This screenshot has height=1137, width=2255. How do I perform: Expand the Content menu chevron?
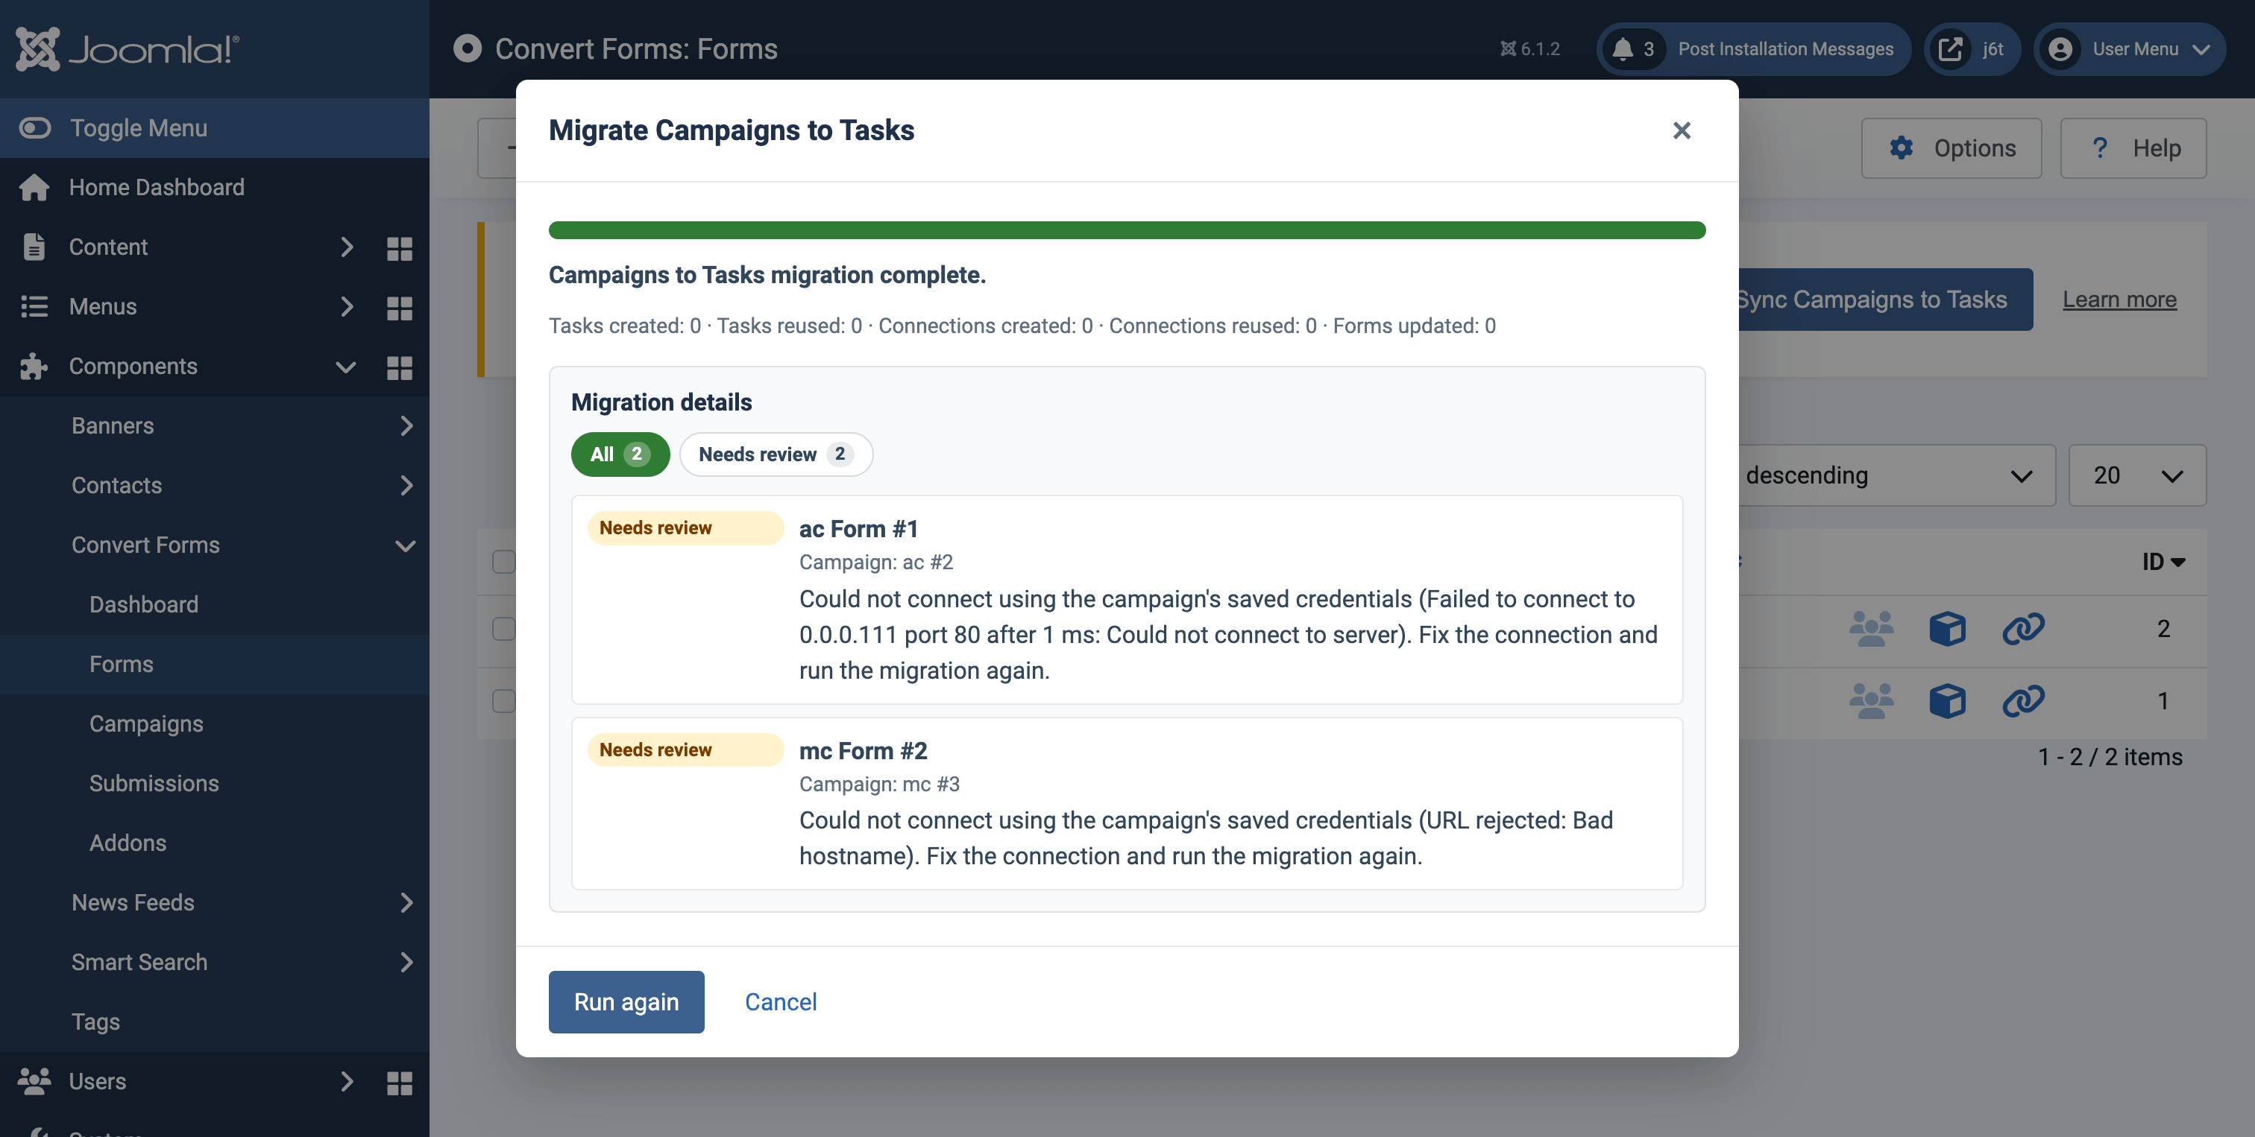point(347,247)
